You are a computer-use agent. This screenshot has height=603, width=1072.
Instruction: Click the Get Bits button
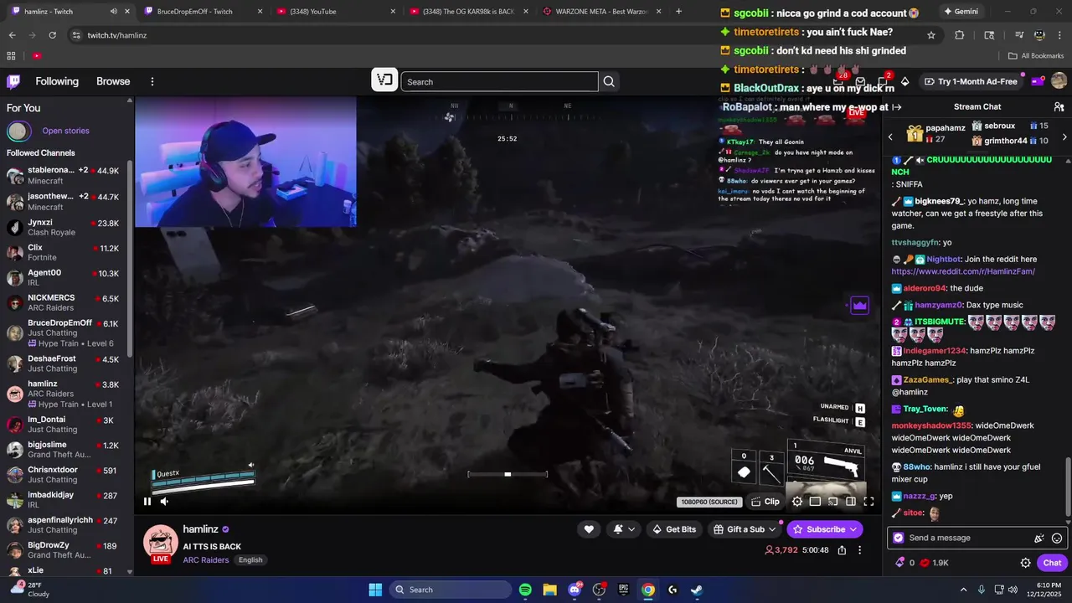click(674, 529)
